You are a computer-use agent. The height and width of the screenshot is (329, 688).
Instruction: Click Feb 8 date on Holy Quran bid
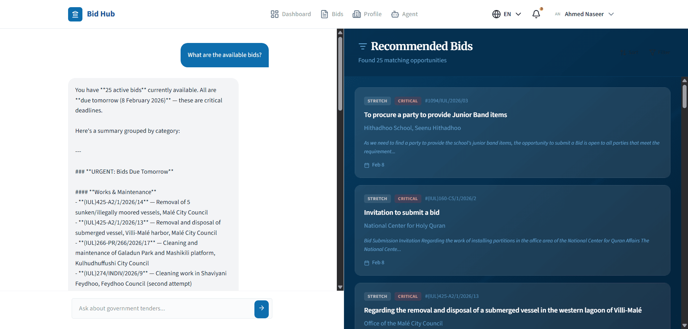pyautogui.click(x=378, y=263)
